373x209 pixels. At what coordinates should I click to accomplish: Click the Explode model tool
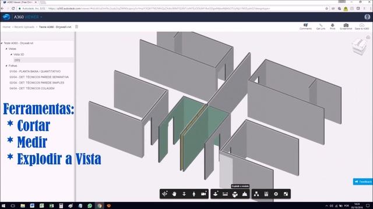(235, 194)
